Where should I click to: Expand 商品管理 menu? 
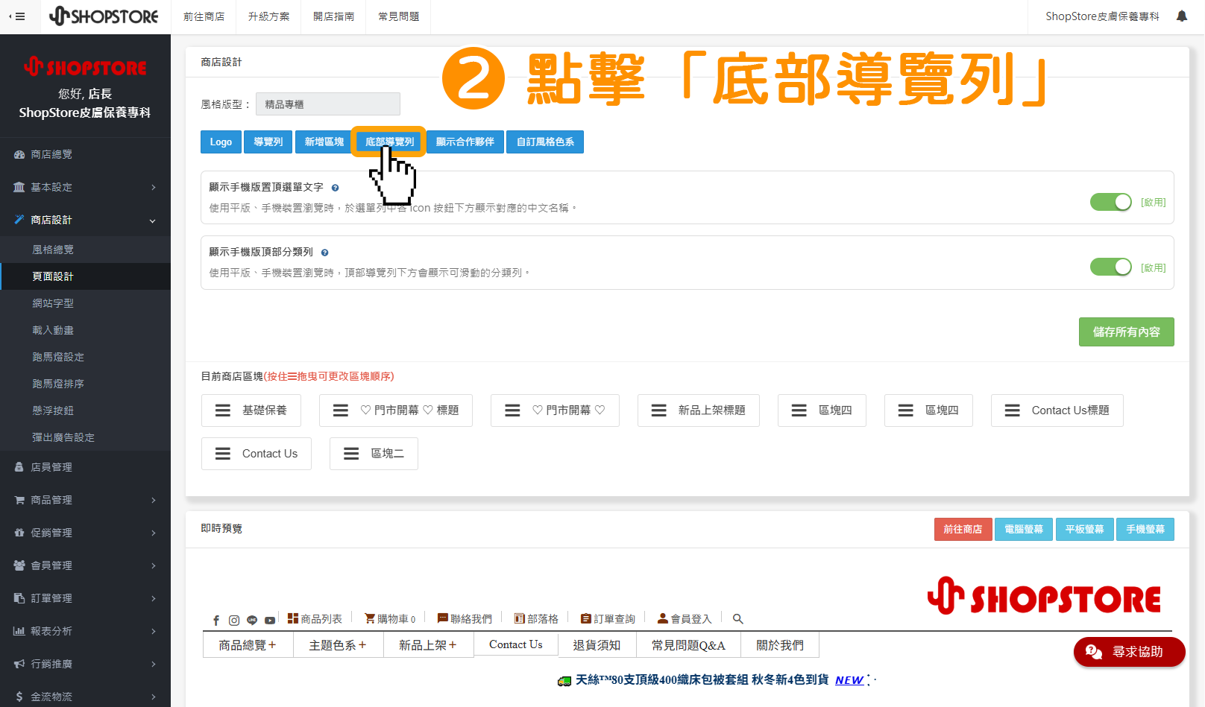(85, 500)
